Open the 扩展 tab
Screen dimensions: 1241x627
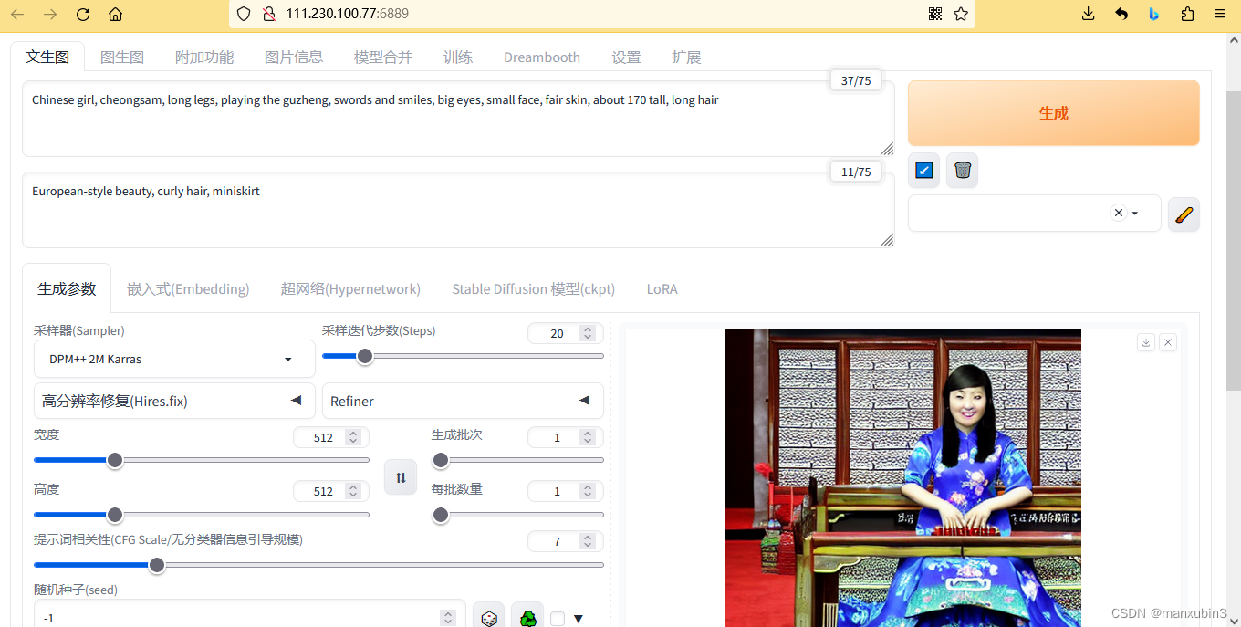tap(686, 57)
